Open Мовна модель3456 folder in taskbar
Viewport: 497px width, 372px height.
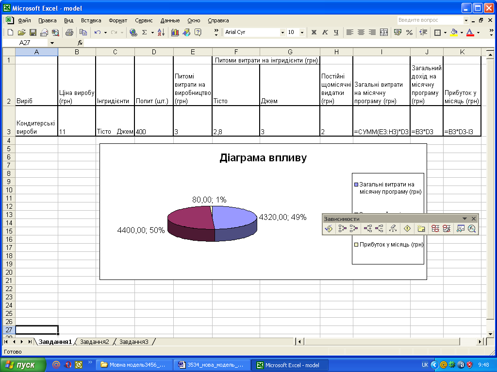[133, 365]
